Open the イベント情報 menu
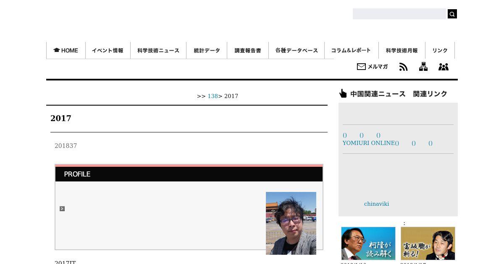Image resolution: width=504 pixels, height=264 pixels. 108,50
